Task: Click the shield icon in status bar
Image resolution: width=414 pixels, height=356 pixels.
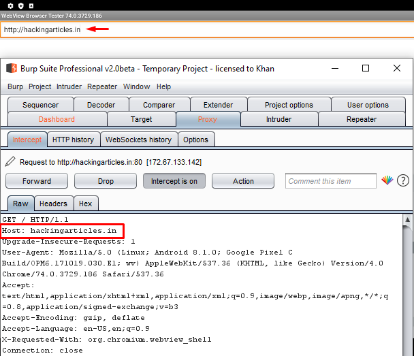Action: (21, 5)
